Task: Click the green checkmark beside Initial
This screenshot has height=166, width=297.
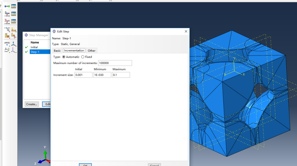Action: coord(26,47)
